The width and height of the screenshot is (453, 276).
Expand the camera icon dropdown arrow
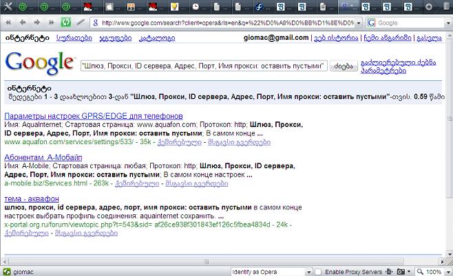pos(409,271)
